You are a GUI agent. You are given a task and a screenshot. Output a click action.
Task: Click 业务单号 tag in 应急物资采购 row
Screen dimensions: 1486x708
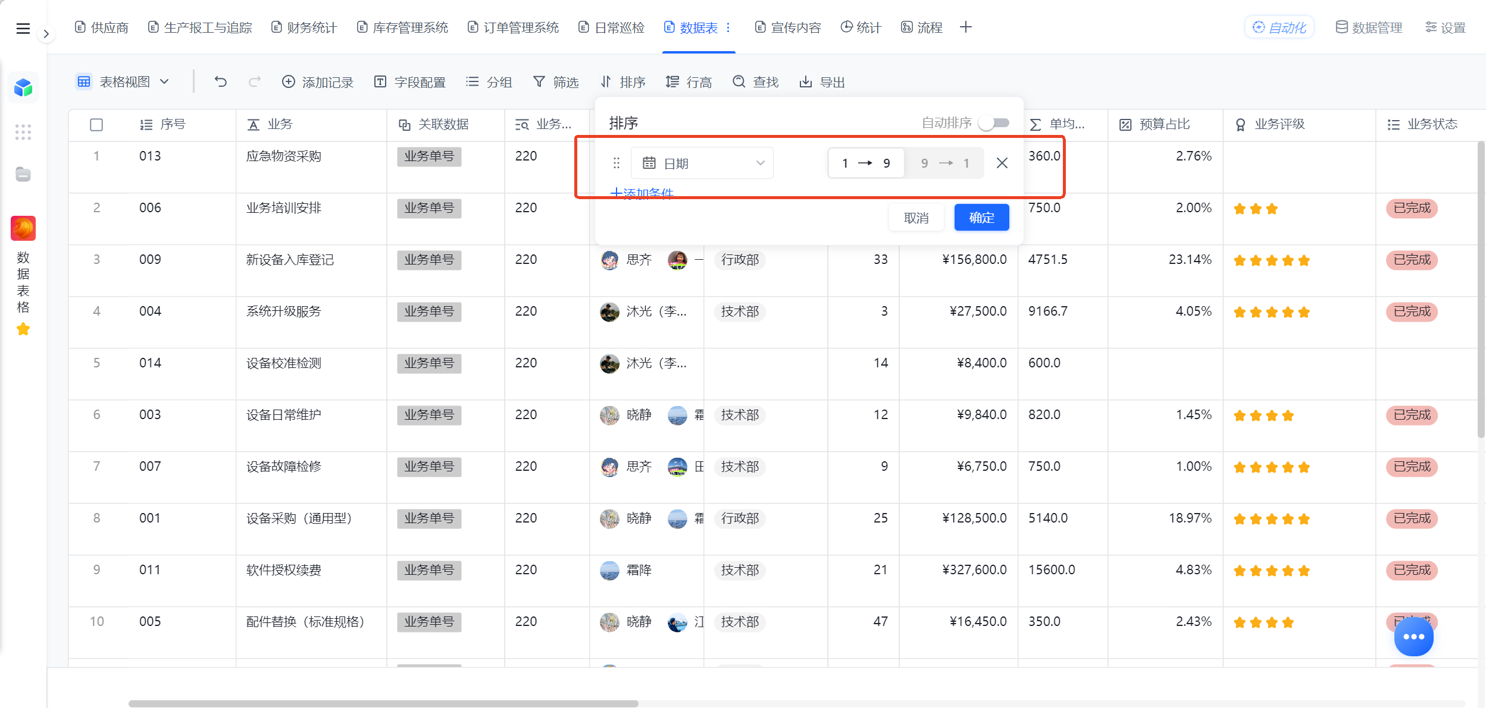coord(429,156)
